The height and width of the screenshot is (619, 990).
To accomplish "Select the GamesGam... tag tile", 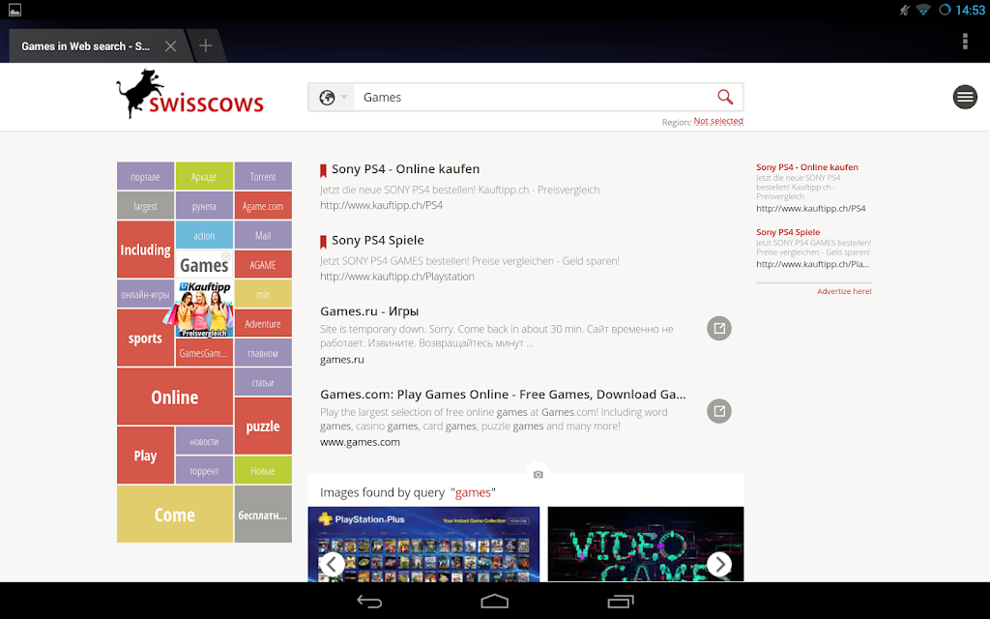I will [204, 352].
